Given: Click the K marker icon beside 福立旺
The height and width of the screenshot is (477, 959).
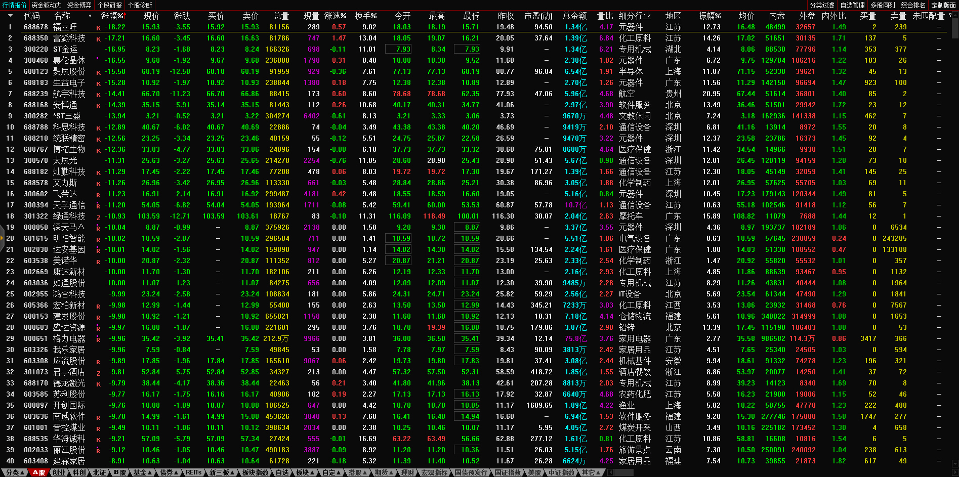Looking at the screenshot, I should click(98, 28).
